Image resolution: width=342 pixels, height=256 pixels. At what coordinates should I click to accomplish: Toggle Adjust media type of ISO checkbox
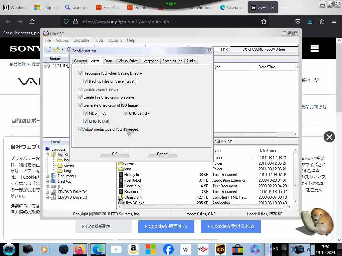tap(80, 129)
